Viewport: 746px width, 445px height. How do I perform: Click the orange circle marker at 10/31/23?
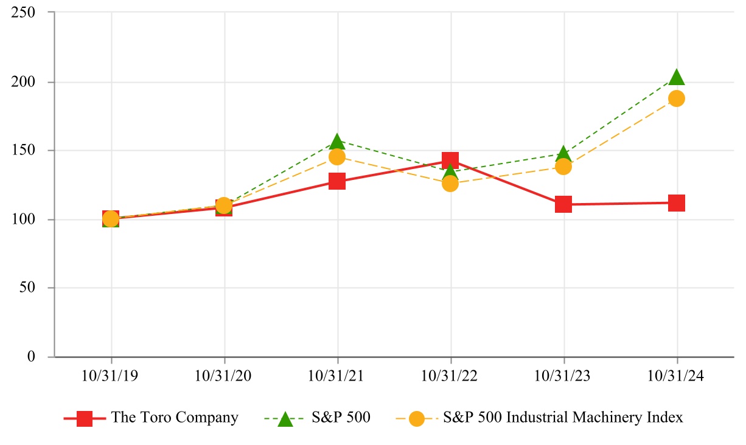point(563,167)
